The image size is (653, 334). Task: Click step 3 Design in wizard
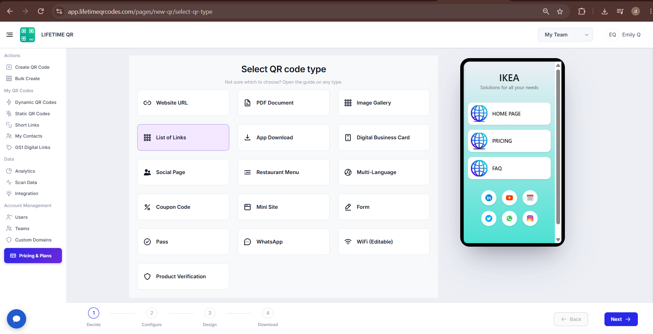click(210, 317)
